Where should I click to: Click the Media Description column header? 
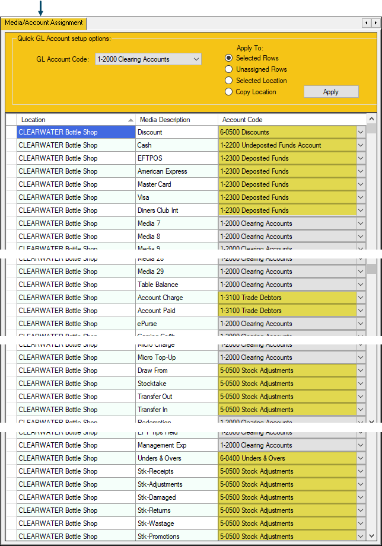pos(177,120)
